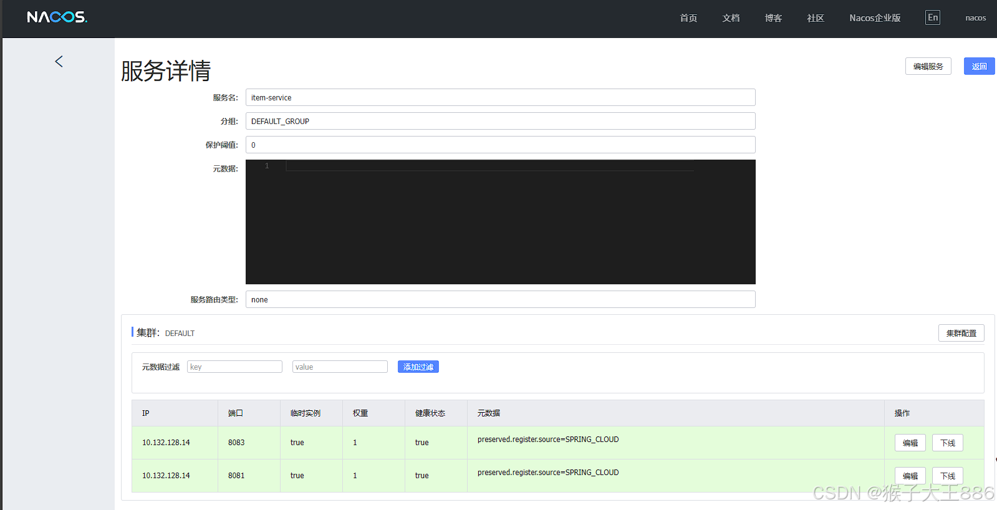Edit the instance on port 8081

pyautogui.click(x=910, y=476)
